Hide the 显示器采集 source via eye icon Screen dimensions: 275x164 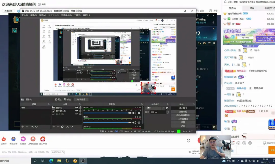click(x=77, y=111)
